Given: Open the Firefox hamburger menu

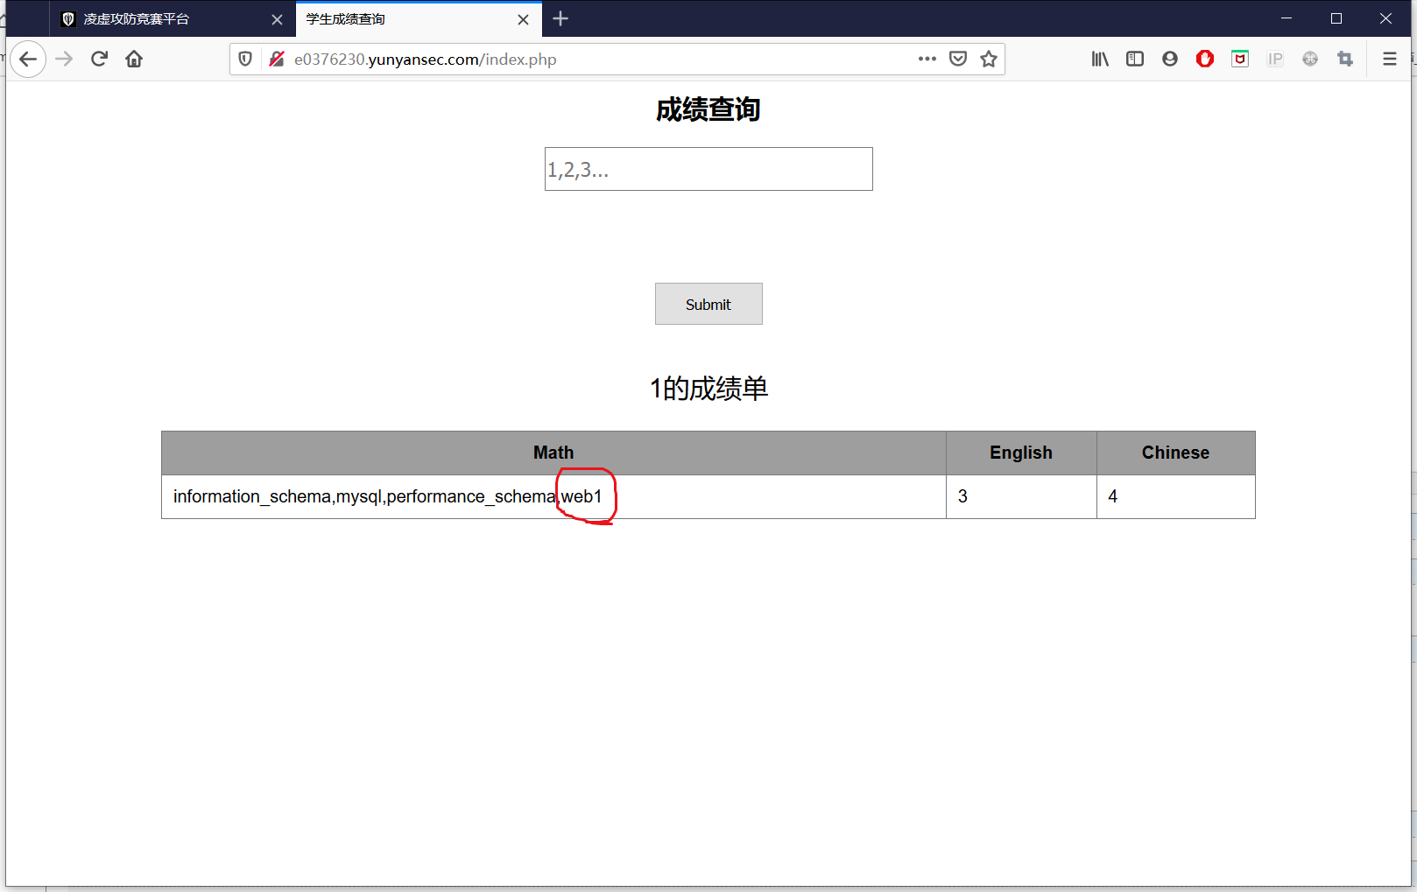Looking at the screenshot, I should click(x=1390, y=59).
